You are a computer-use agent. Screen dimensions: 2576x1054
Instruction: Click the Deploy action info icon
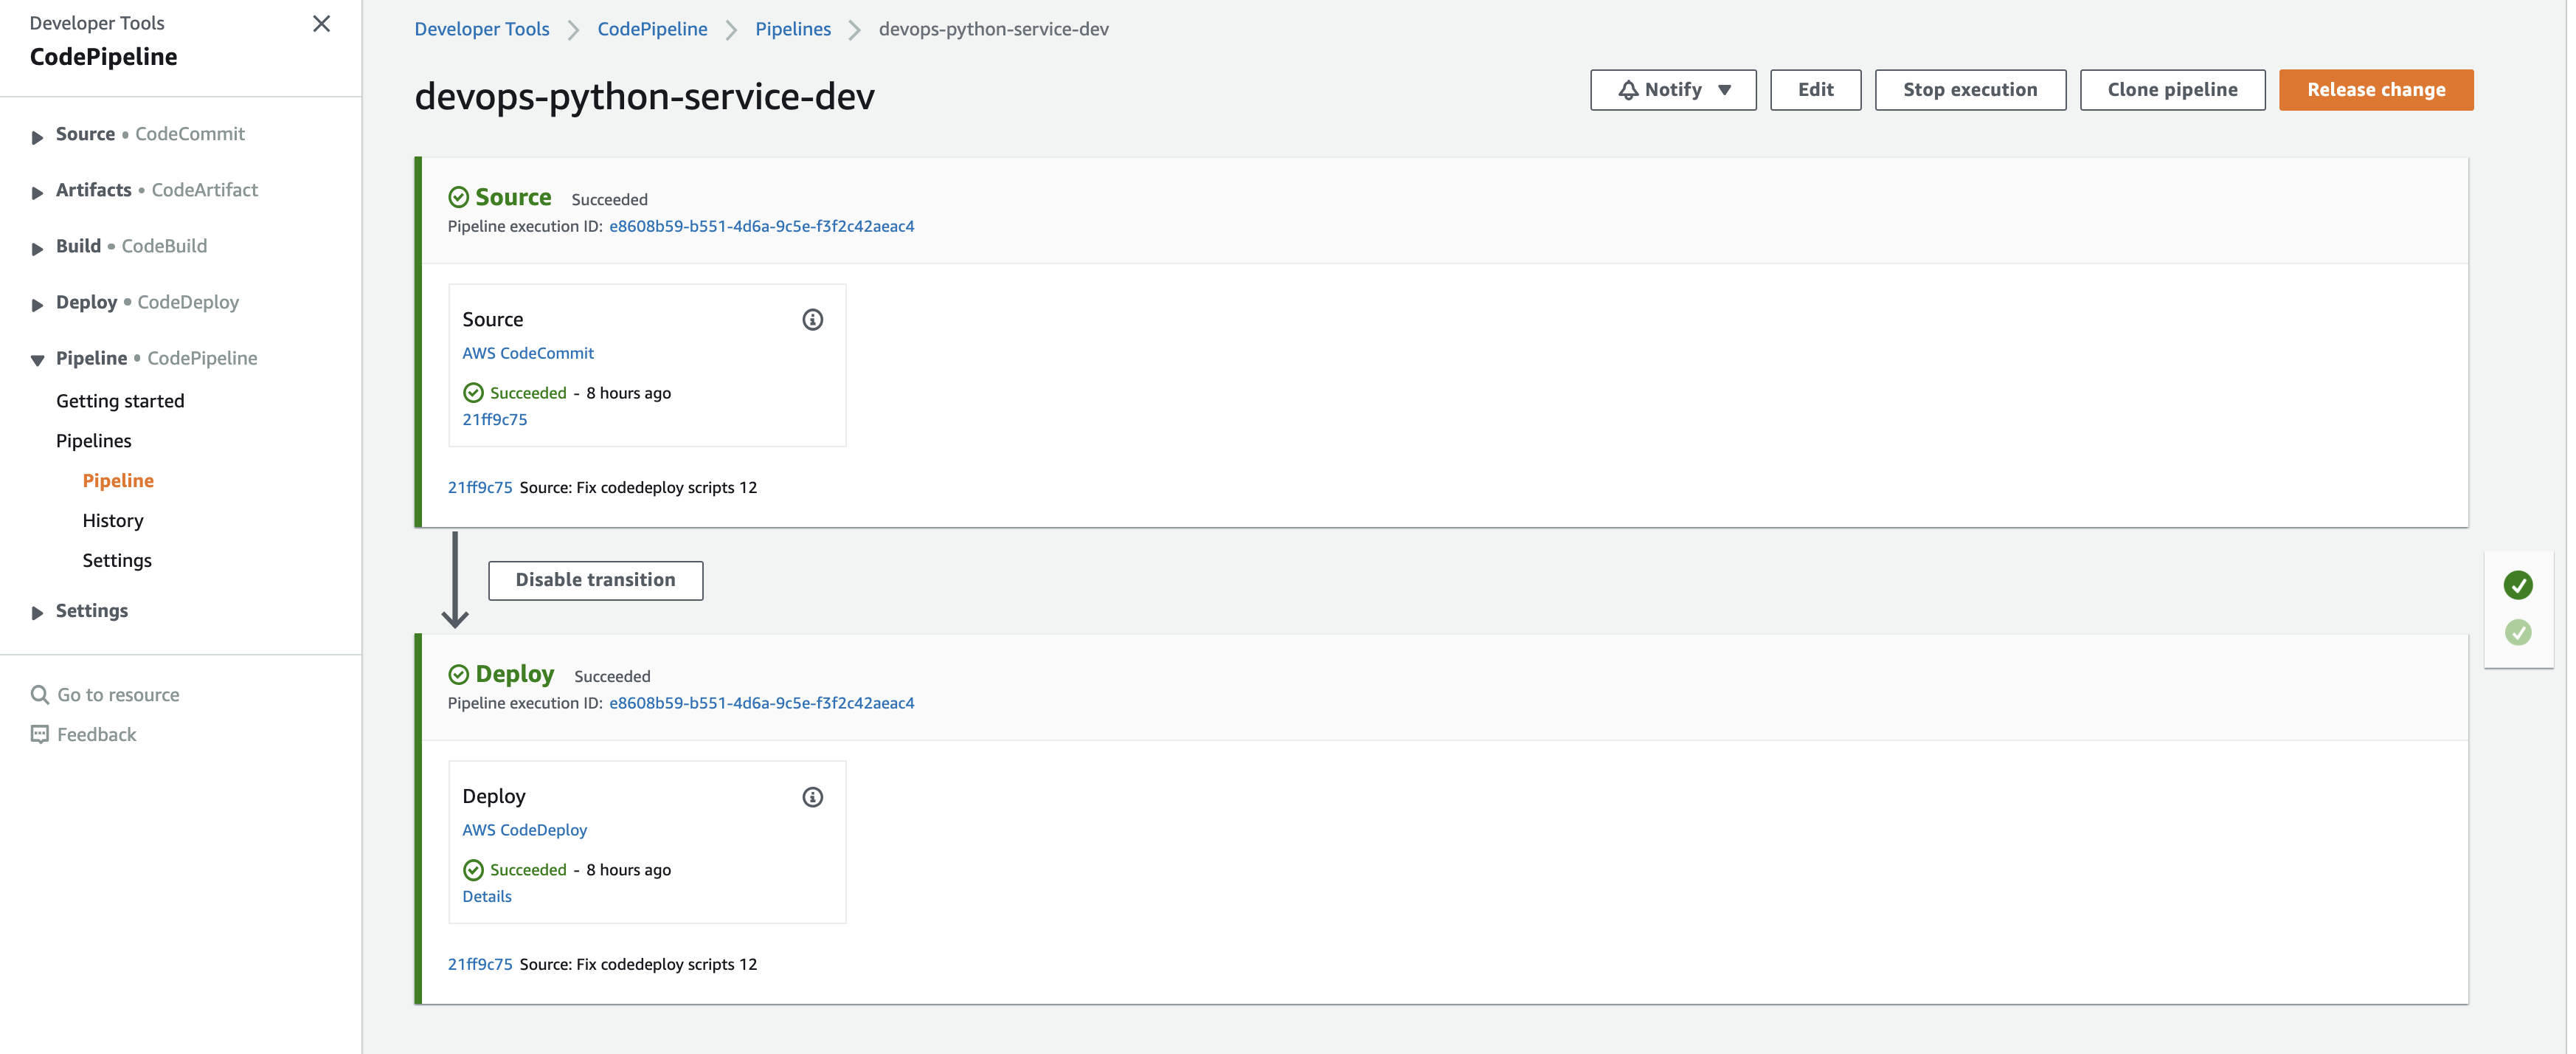[812, 796]
